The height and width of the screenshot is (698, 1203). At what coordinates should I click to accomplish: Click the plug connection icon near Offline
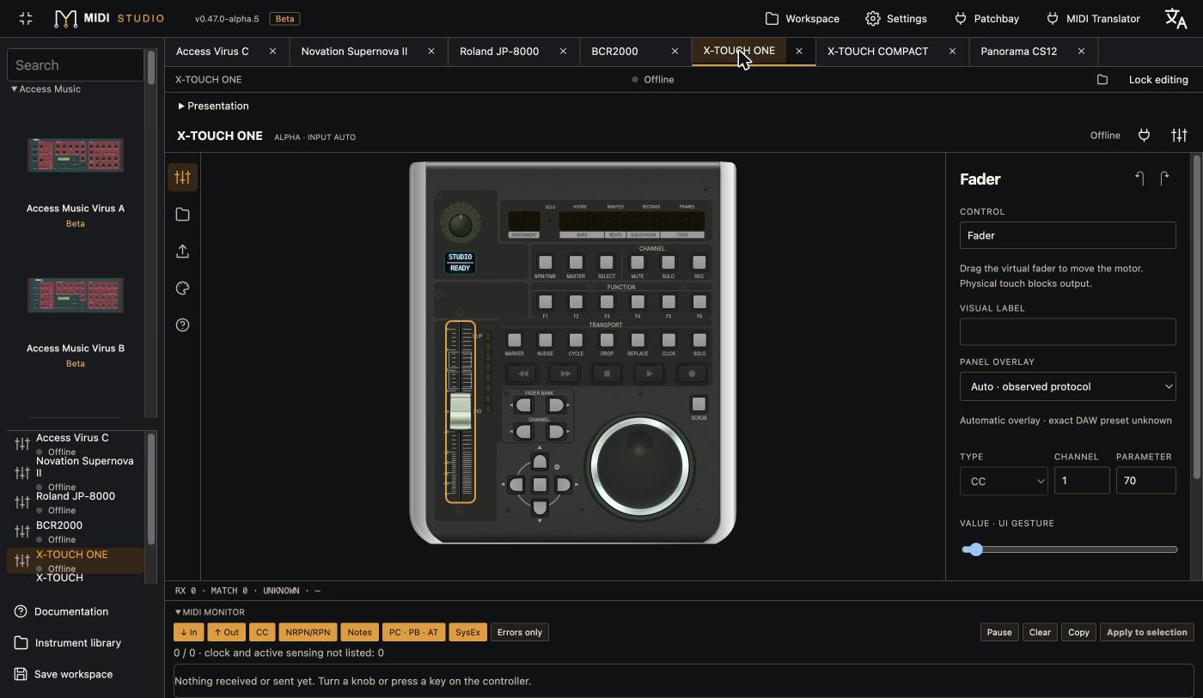(1144, 135)
